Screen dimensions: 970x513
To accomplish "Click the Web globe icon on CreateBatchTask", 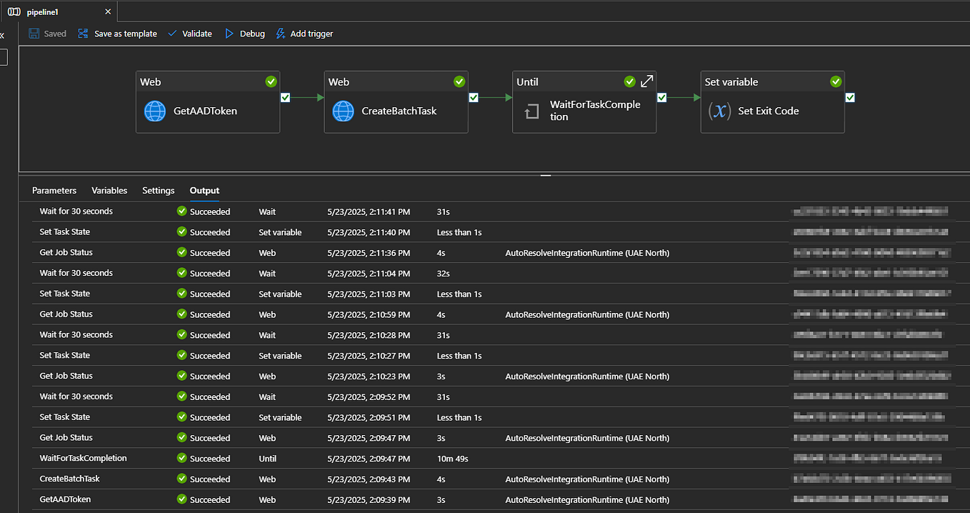I will click(x=343, y=111).
